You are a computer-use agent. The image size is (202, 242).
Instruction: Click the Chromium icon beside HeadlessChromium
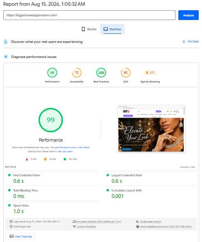click(x=138, y=226)
